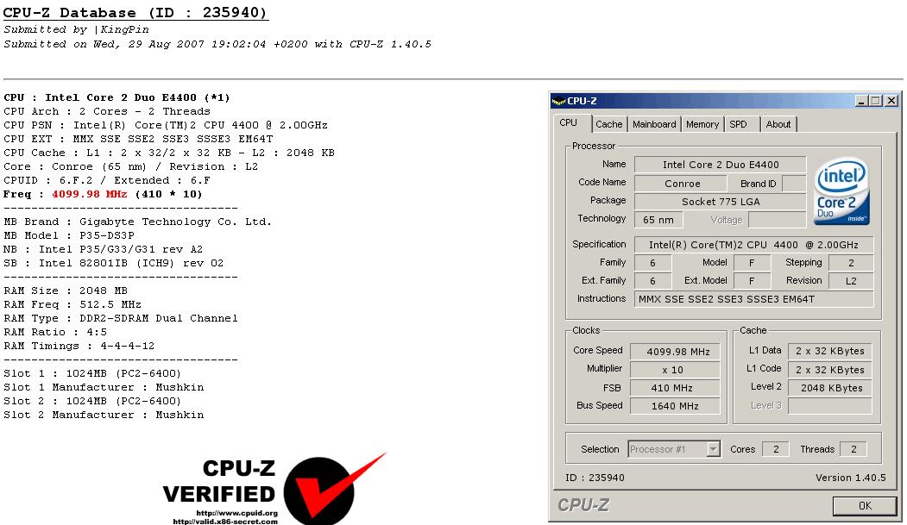Image resolution: width=907 pixels, height=525 pixels.
Task: Open the About tab
Action: [778, 124]
